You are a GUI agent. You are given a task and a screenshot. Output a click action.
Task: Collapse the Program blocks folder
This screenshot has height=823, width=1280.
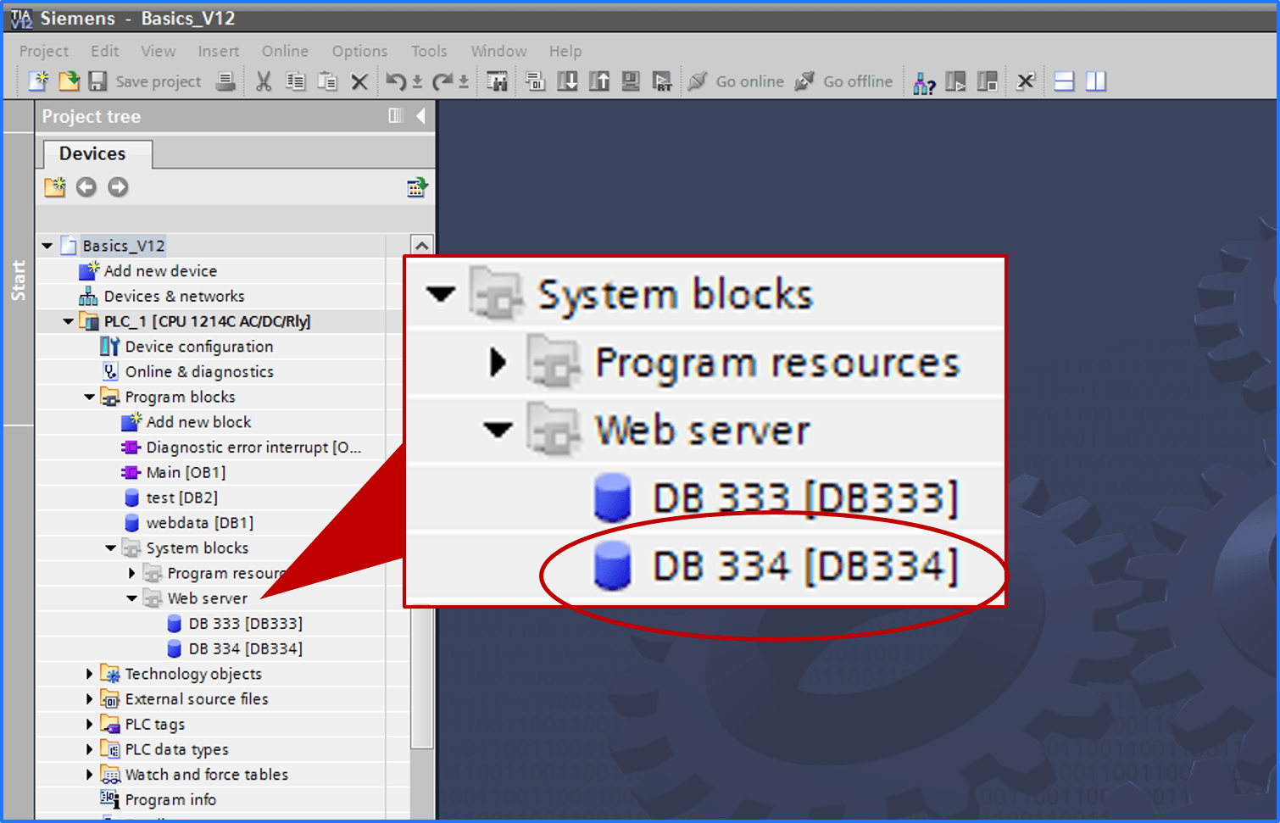(x=89, y=397)
